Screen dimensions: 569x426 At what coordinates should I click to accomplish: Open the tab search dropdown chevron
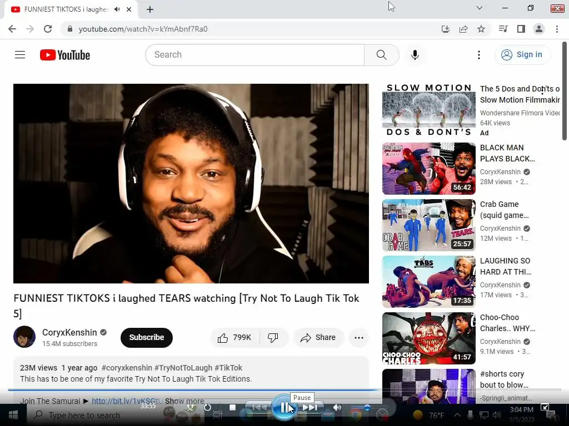(x=480, y=8)
